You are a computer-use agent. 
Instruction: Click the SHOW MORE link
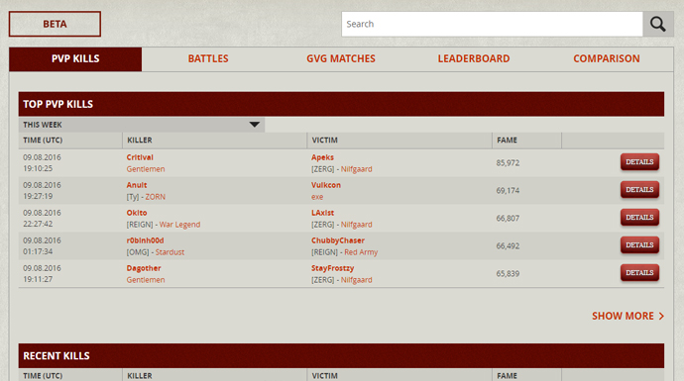coord(627,316)
